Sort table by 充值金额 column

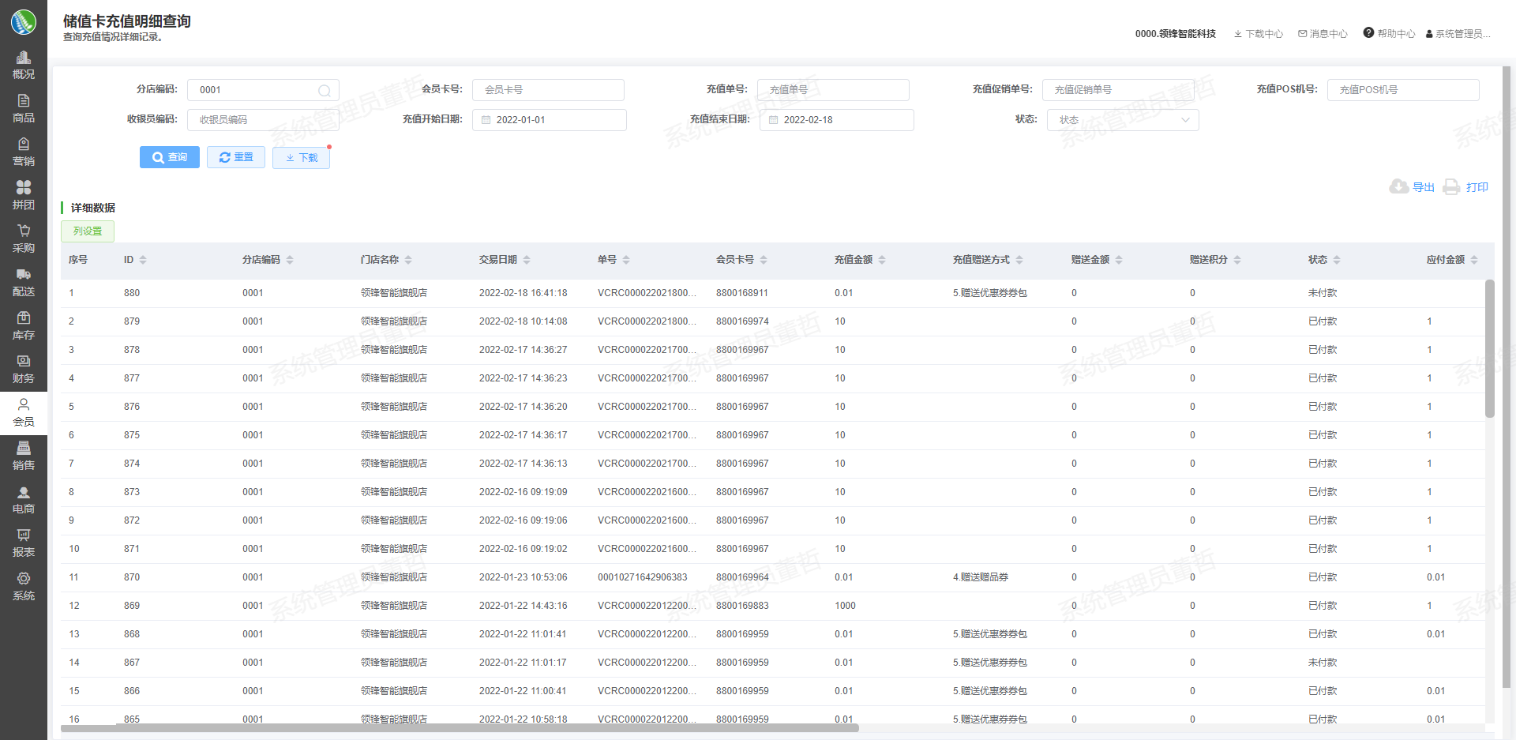tap(882, 260)
